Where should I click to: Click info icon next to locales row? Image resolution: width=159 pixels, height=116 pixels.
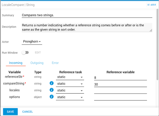click(x=52, y=90)
